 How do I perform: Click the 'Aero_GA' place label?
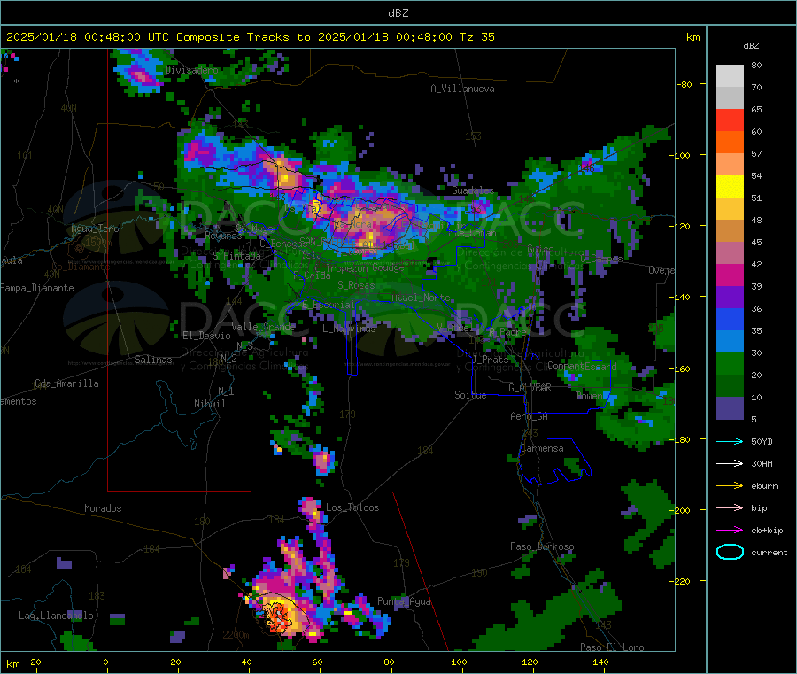[530, 416]
